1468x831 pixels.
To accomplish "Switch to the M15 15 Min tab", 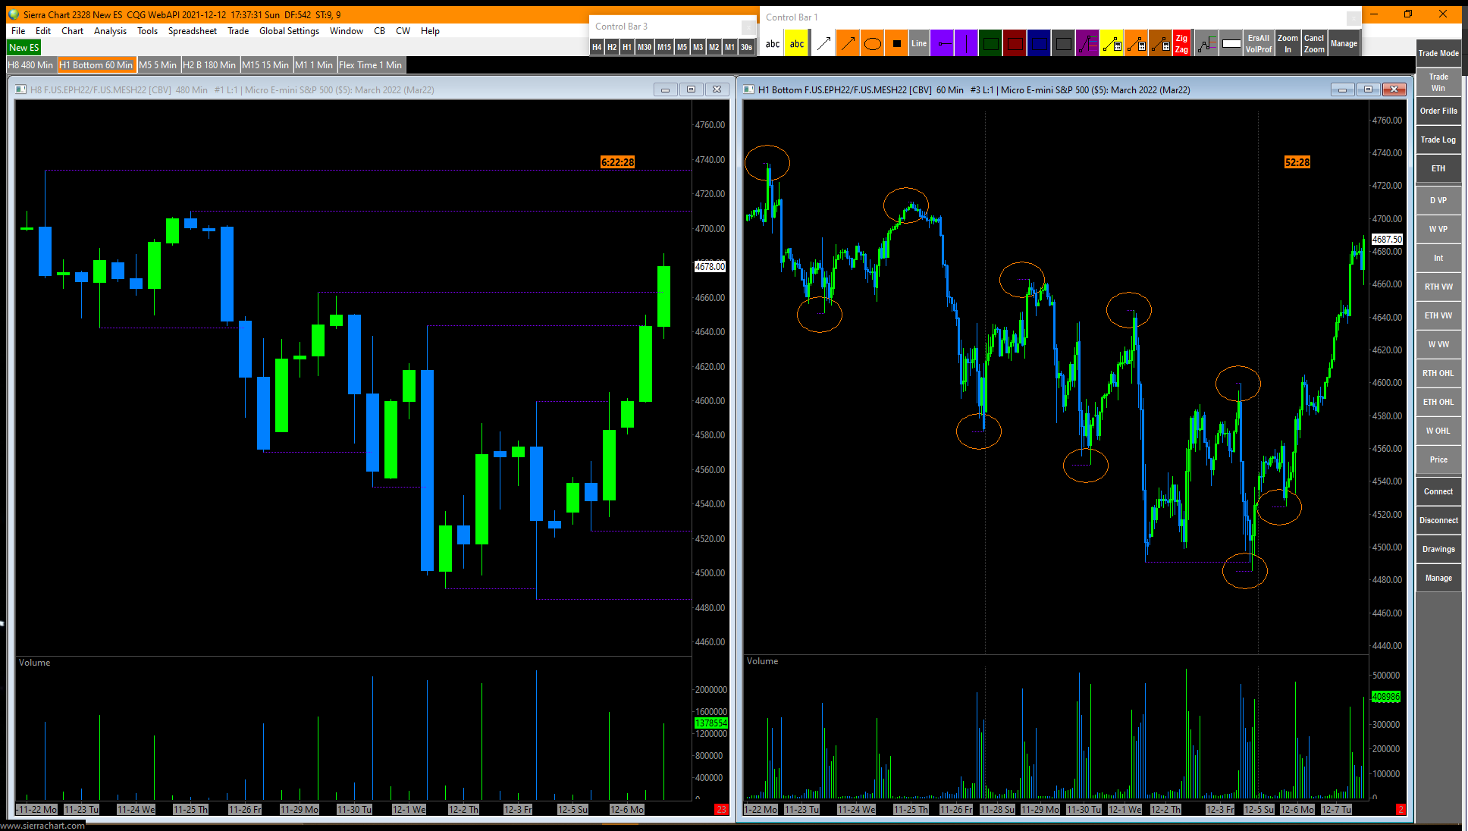I will pos(265,65).
